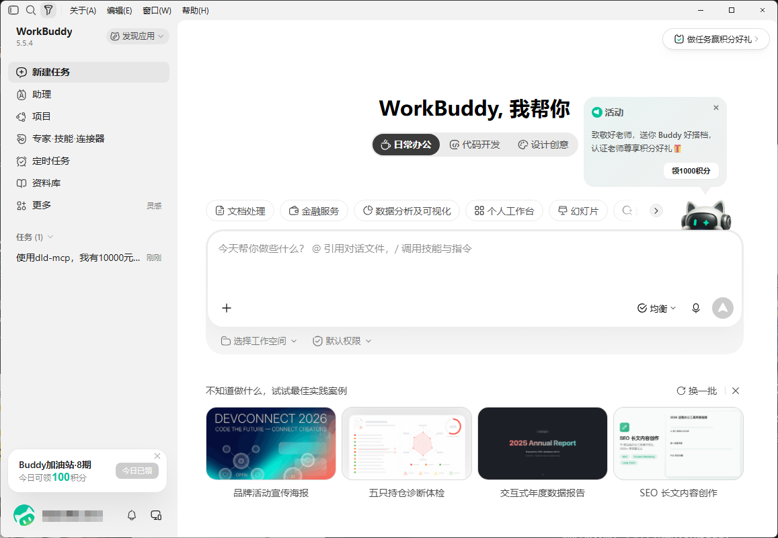Expand the 发现应用 dropdown

point(137,36)
